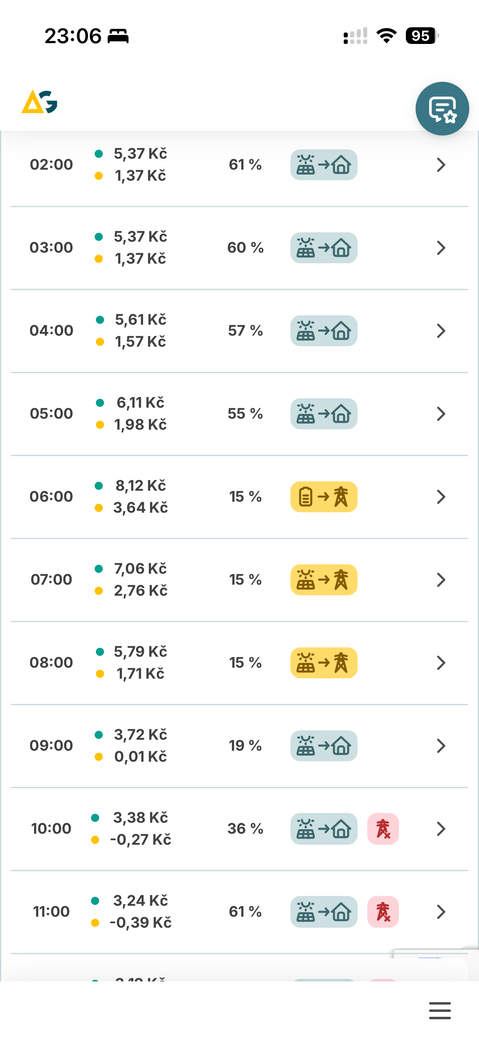Tap the -0,27 Kč sell price

tap(141, 840)
